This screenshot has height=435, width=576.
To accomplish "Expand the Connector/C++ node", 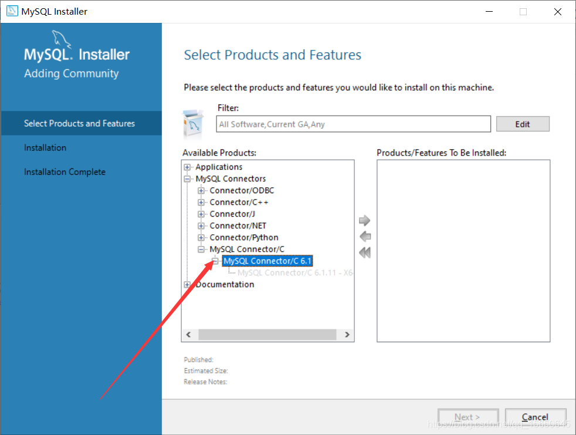I will coord(201,203).
